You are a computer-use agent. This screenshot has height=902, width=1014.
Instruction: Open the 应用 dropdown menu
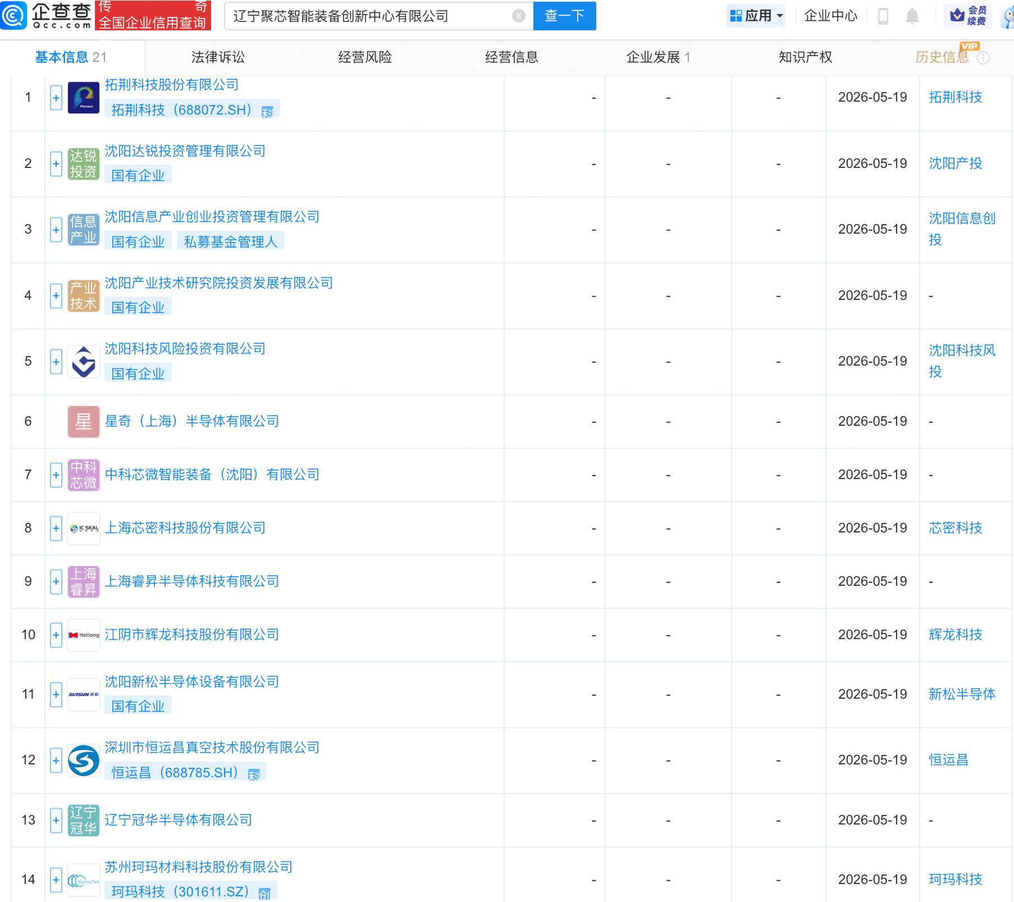click(756, 16)
